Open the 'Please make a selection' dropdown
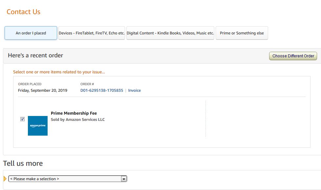This screenshot has width=321, height=190. 68,179
